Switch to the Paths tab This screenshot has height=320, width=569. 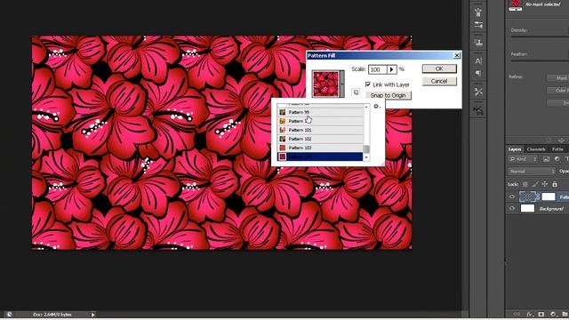(x=557, y=149)
